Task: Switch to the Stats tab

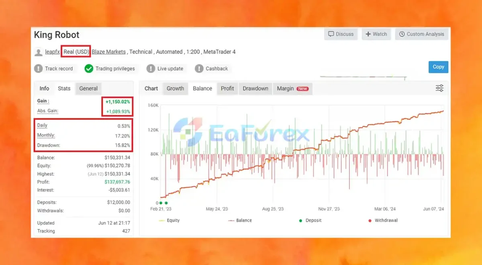Action: [64, 88]
